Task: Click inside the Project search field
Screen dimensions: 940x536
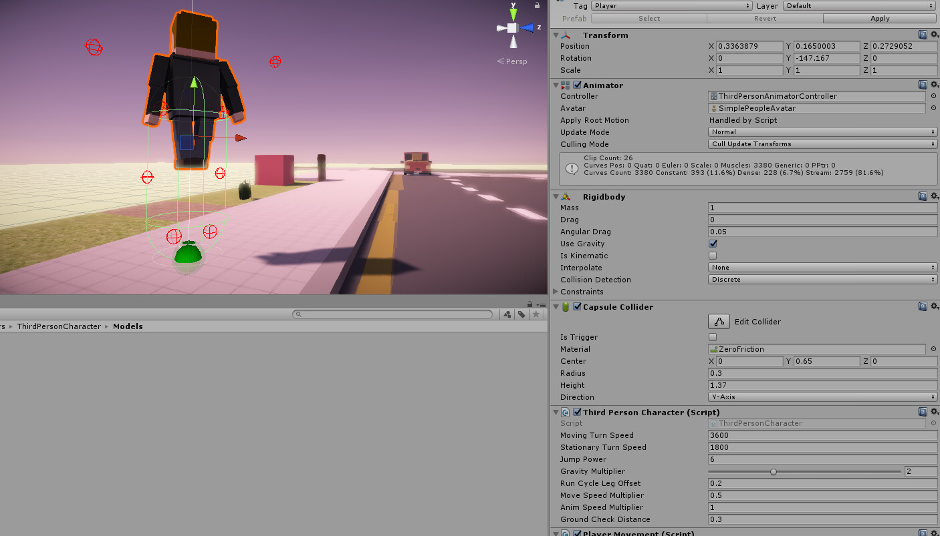Action: [x=394, y=314]
